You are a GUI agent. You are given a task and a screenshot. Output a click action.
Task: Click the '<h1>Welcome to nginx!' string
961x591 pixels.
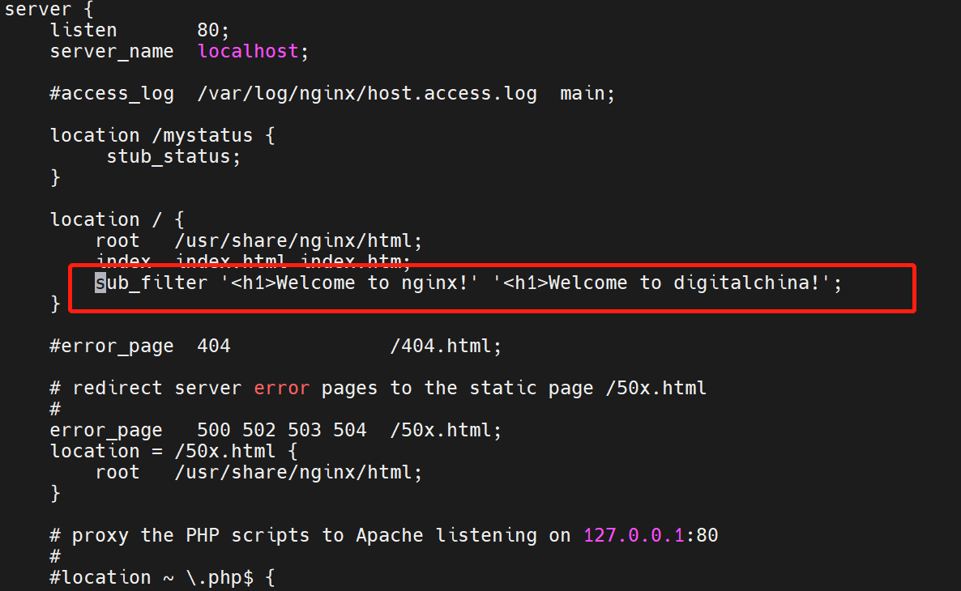348,283
